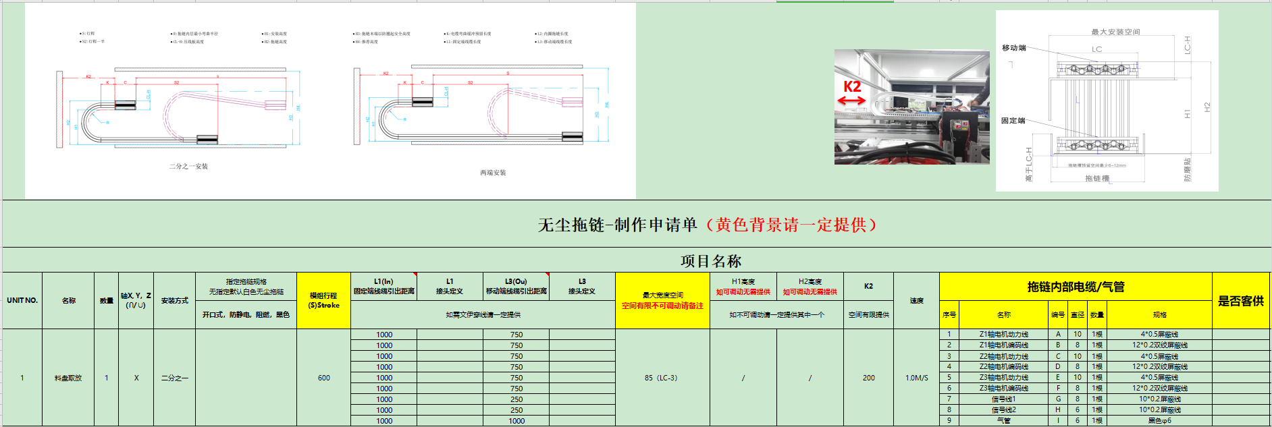The height and width of the screenshot is (427, 1272).
Task: Select the 安装方式 header cell
Action: [x=174, y=300]
